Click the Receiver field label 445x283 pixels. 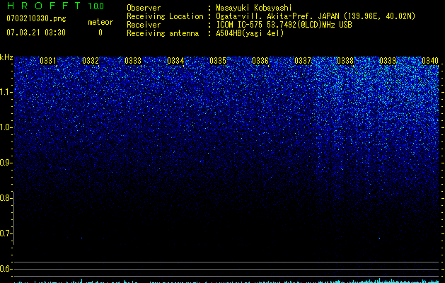click(144, 25)
